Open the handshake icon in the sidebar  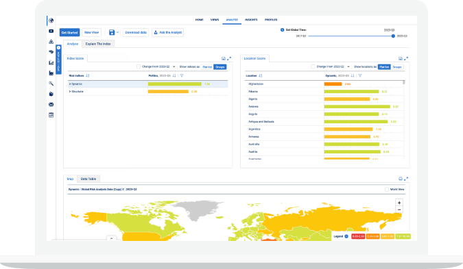(x=51, y=52)
